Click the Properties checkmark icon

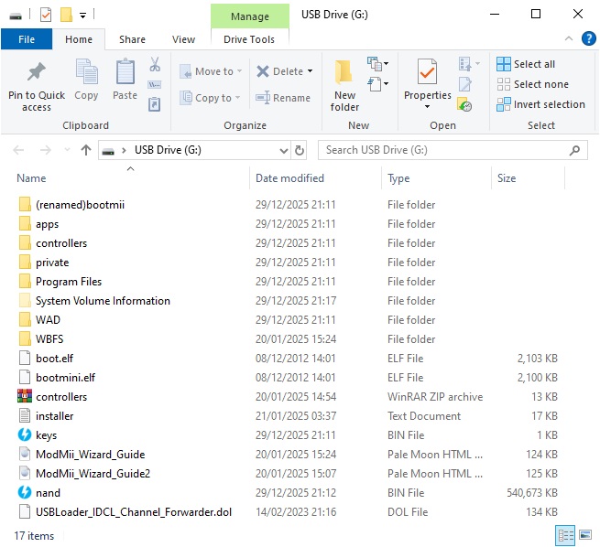click(427, 71)
